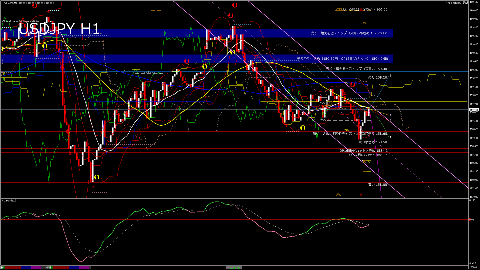
Task: Click the LWL last-week-low marker
Action: [x=338, y=194]
